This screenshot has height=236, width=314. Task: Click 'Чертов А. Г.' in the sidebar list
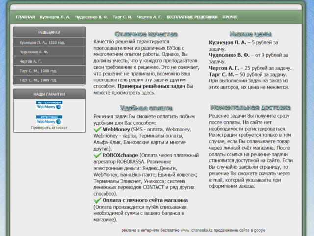31,61
